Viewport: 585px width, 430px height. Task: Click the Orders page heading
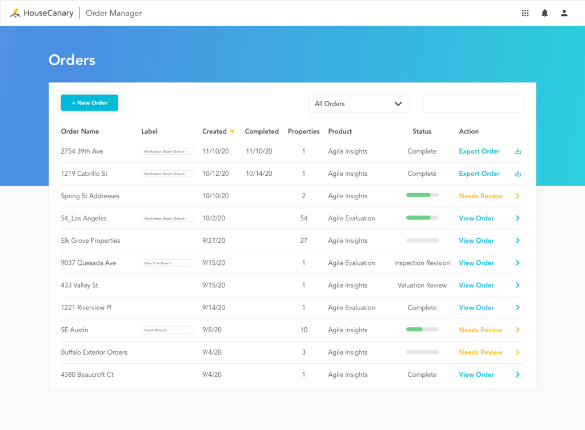click(x=71, y=59)
